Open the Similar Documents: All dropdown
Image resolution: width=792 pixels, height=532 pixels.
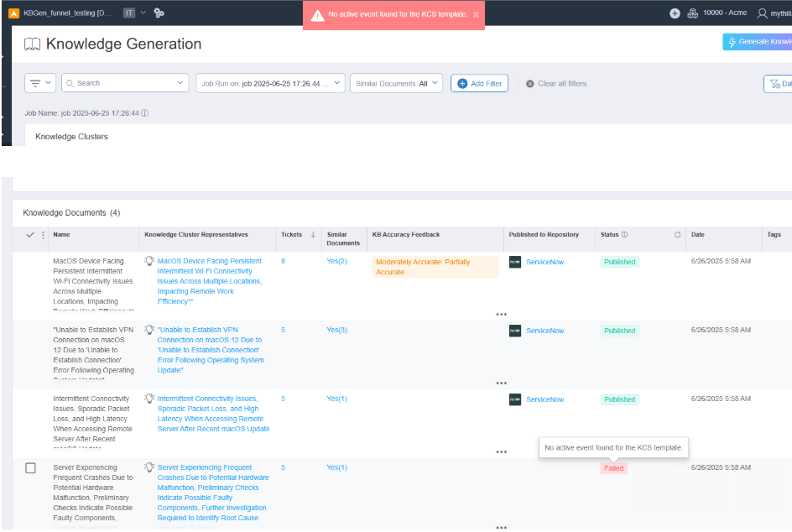(x=397, y=83)
